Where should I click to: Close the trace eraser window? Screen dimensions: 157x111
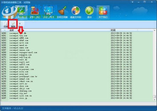152,2
